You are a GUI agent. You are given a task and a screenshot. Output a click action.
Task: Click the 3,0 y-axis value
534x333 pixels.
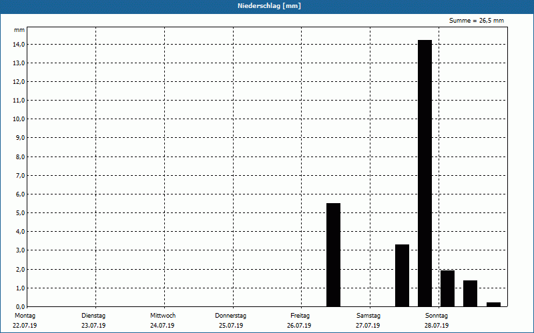coord(20,250)
